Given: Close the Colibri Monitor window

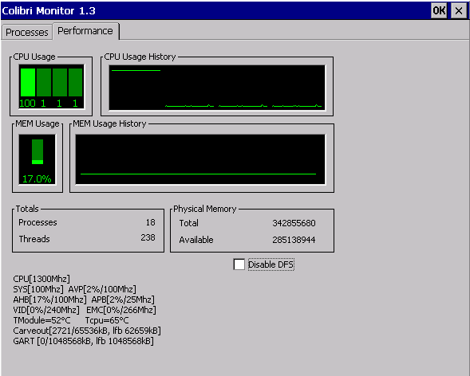Looking at the screenshot, I should (x=459, y=11).
